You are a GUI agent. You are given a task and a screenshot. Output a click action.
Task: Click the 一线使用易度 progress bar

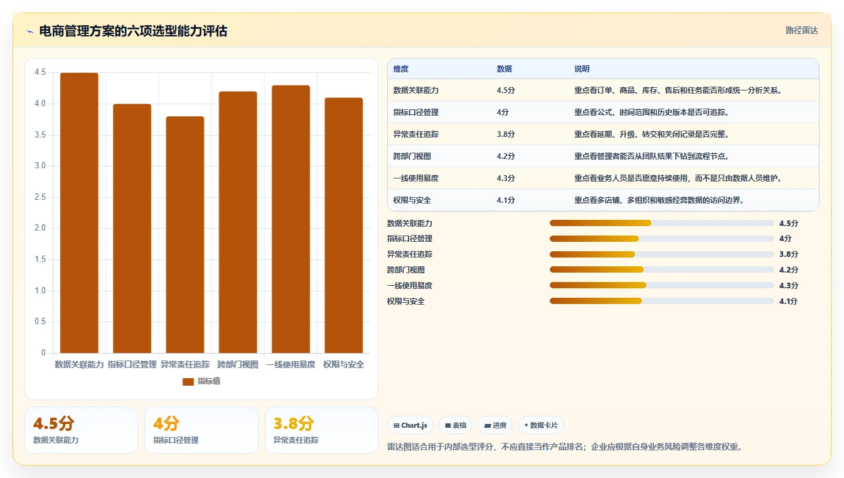pos(661,285)
